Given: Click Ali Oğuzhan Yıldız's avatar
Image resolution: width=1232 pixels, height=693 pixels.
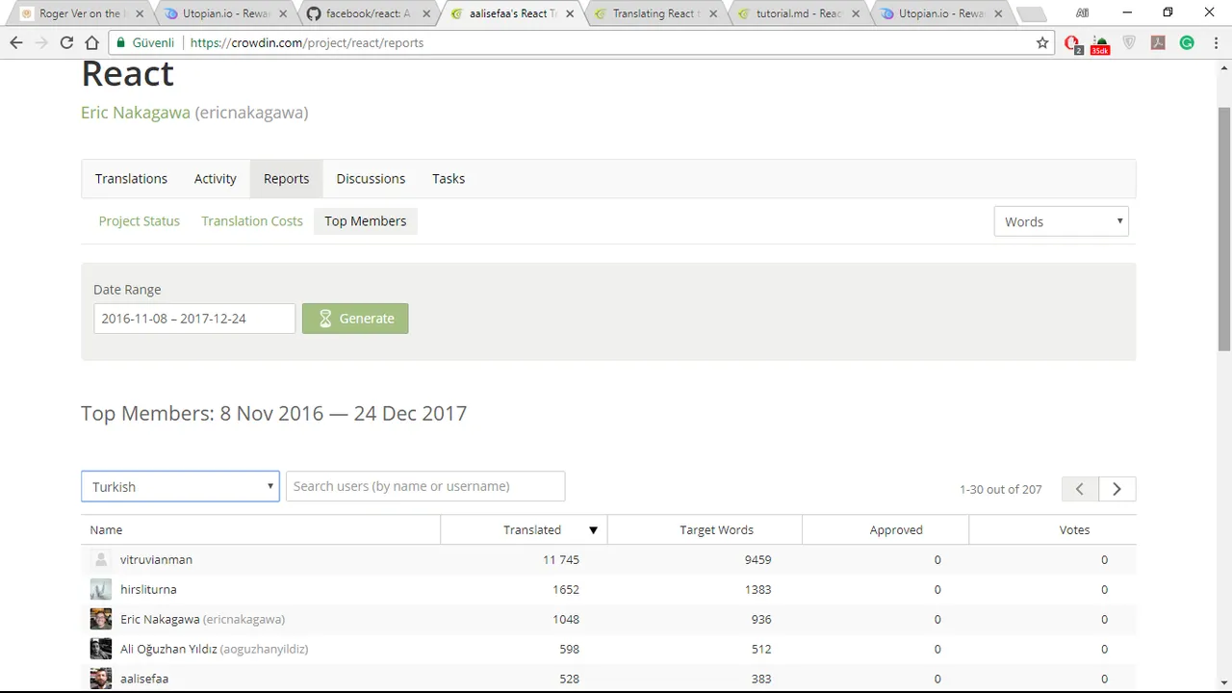Looking at the screenshot, I should tap(101, 649).
